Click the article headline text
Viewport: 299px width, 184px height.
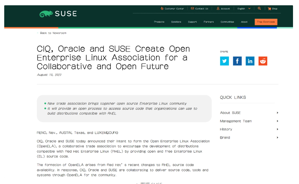(x=113, y=58)
